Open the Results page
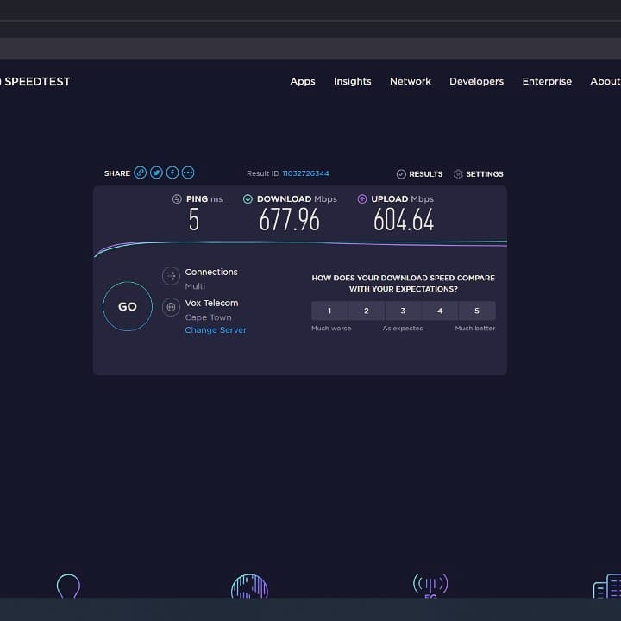 pyautogui.click(x=420, y=174)
